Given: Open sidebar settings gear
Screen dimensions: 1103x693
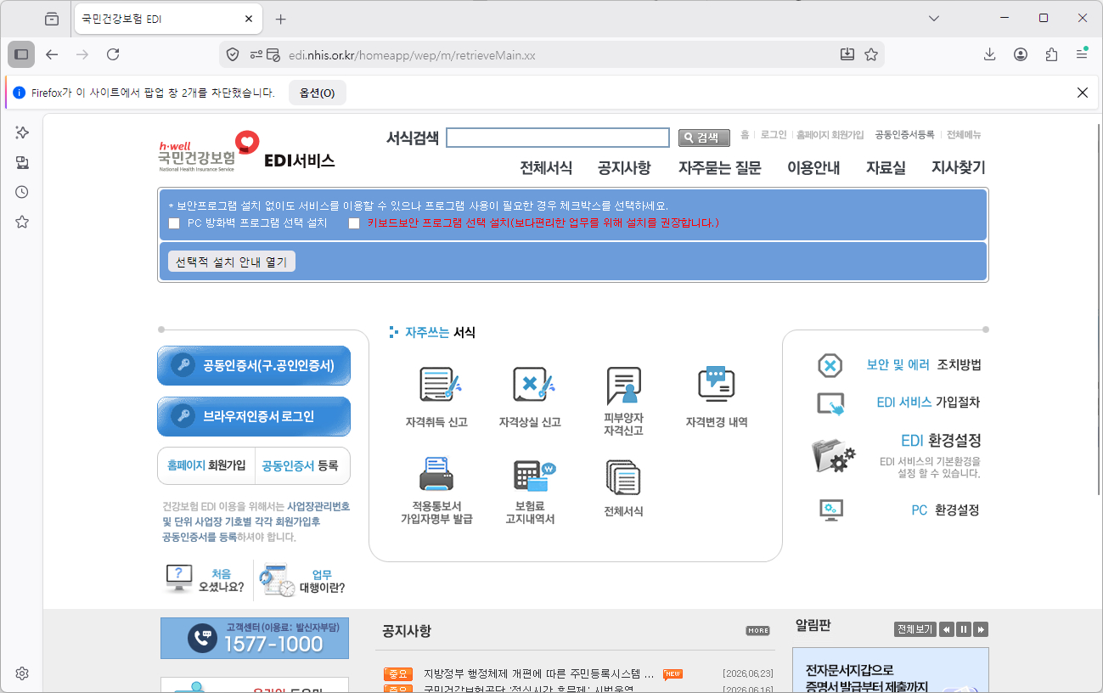Looking at the screenshot, I should point(22,673).
